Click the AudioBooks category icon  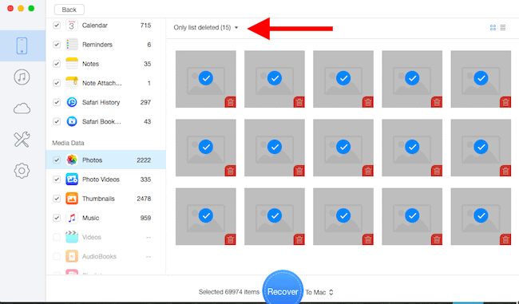tap(72, 256)
